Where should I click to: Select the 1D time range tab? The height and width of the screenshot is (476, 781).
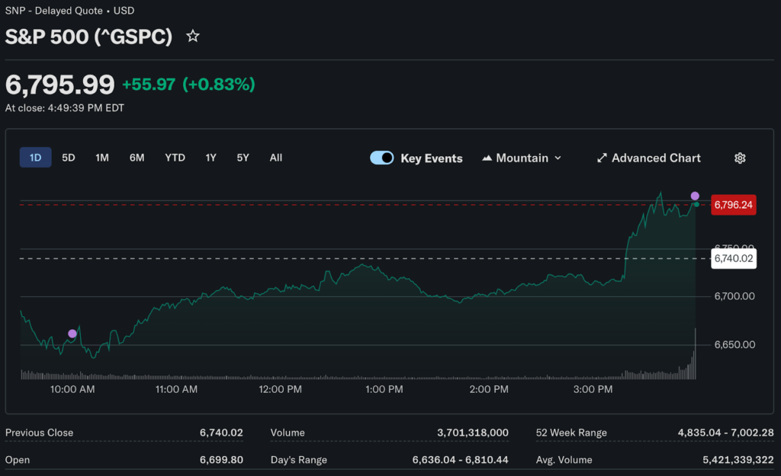tap(35, 158)
